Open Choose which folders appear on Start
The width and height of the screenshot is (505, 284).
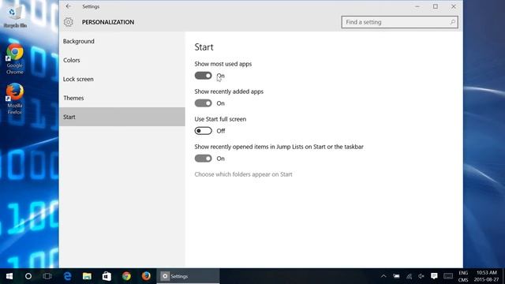click(x=244, y=174)
